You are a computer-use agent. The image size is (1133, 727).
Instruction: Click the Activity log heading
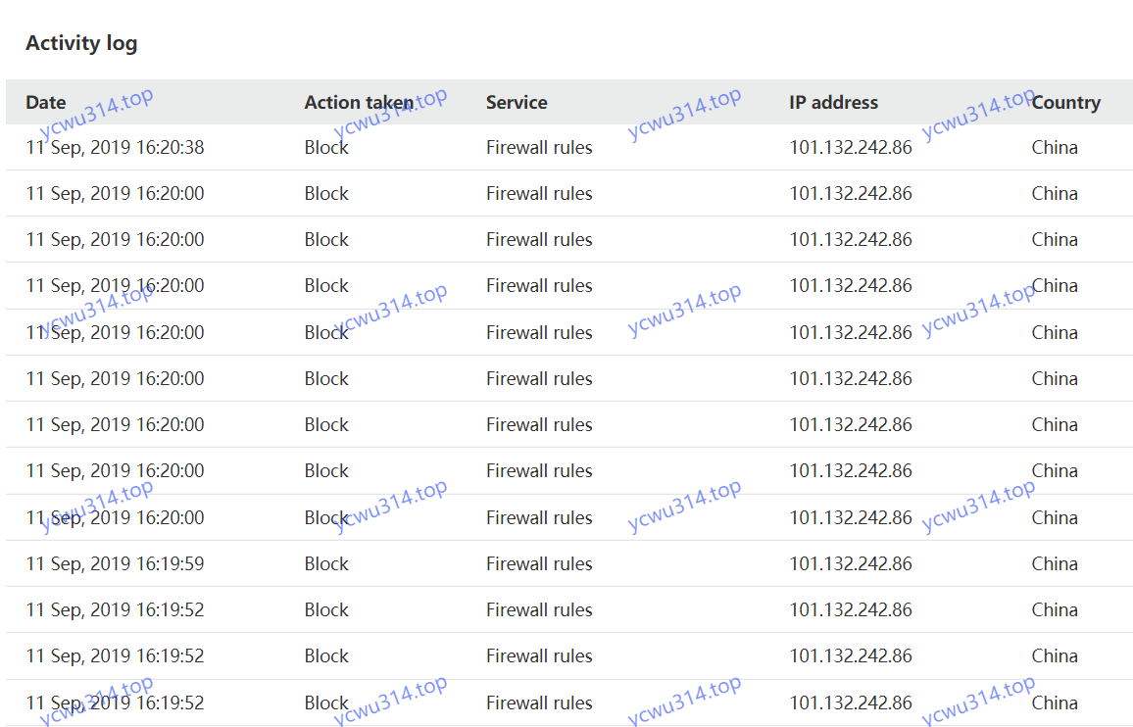click(x=81, y=43)
